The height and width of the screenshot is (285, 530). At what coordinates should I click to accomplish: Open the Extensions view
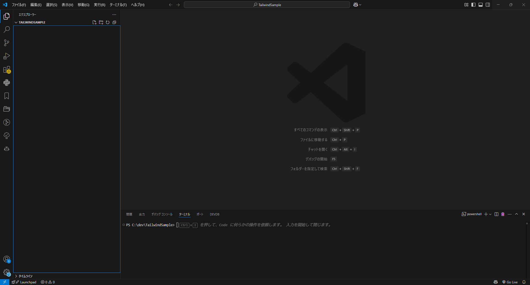tap(7, 69)
